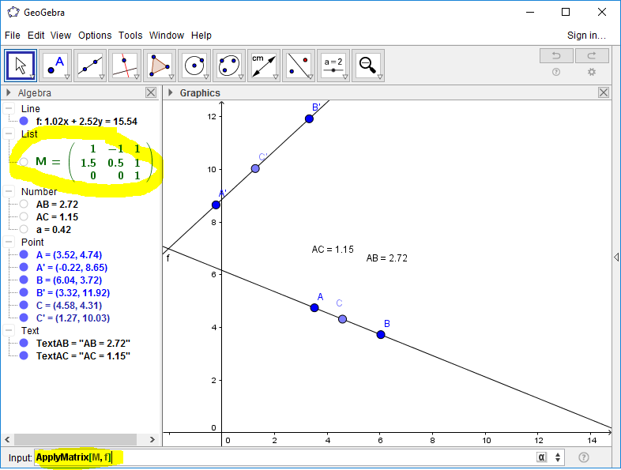
Task: Click the Redo arrow button
Action: click(x=592, y=56)
